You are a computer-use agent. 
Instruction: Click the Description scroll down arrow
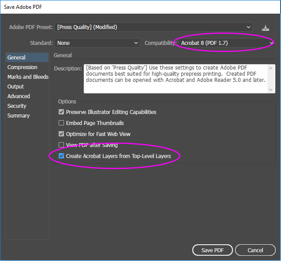pyautogui.click(x=271, y=89)
